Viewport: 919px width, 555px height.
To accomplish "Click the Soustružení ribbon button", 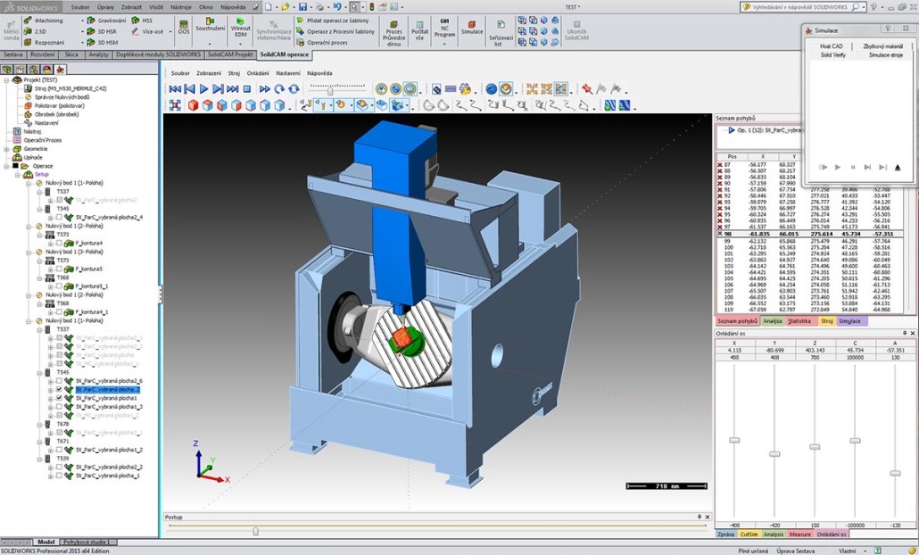I will (210, 25).
